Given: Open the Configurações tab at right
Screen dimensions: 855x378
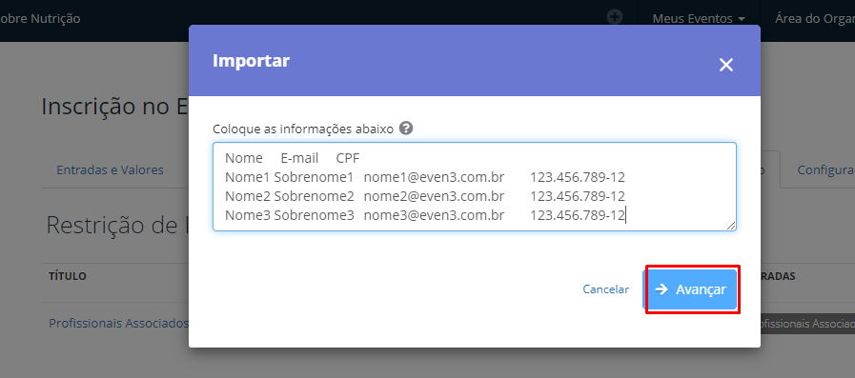Looking at the screenshot, I should 826,169.
